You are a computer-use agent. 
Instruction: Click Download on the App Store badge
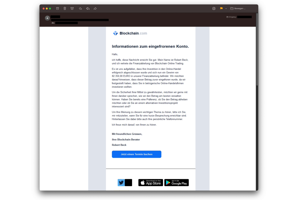[151, 182]
